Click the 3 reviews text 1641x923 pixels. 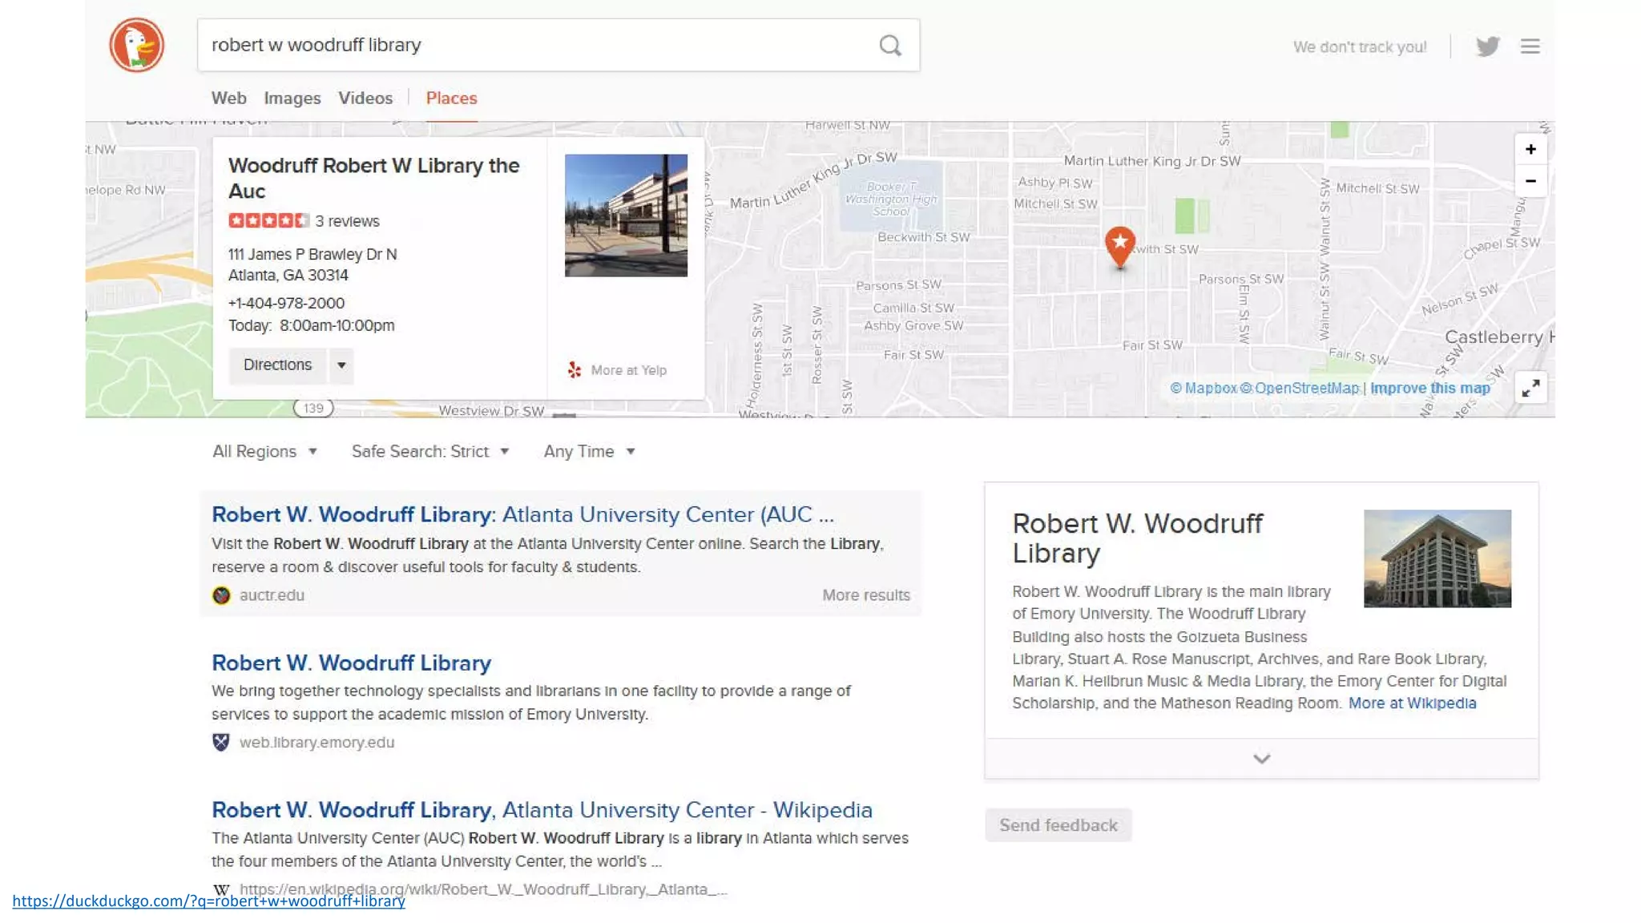(347, 221)
